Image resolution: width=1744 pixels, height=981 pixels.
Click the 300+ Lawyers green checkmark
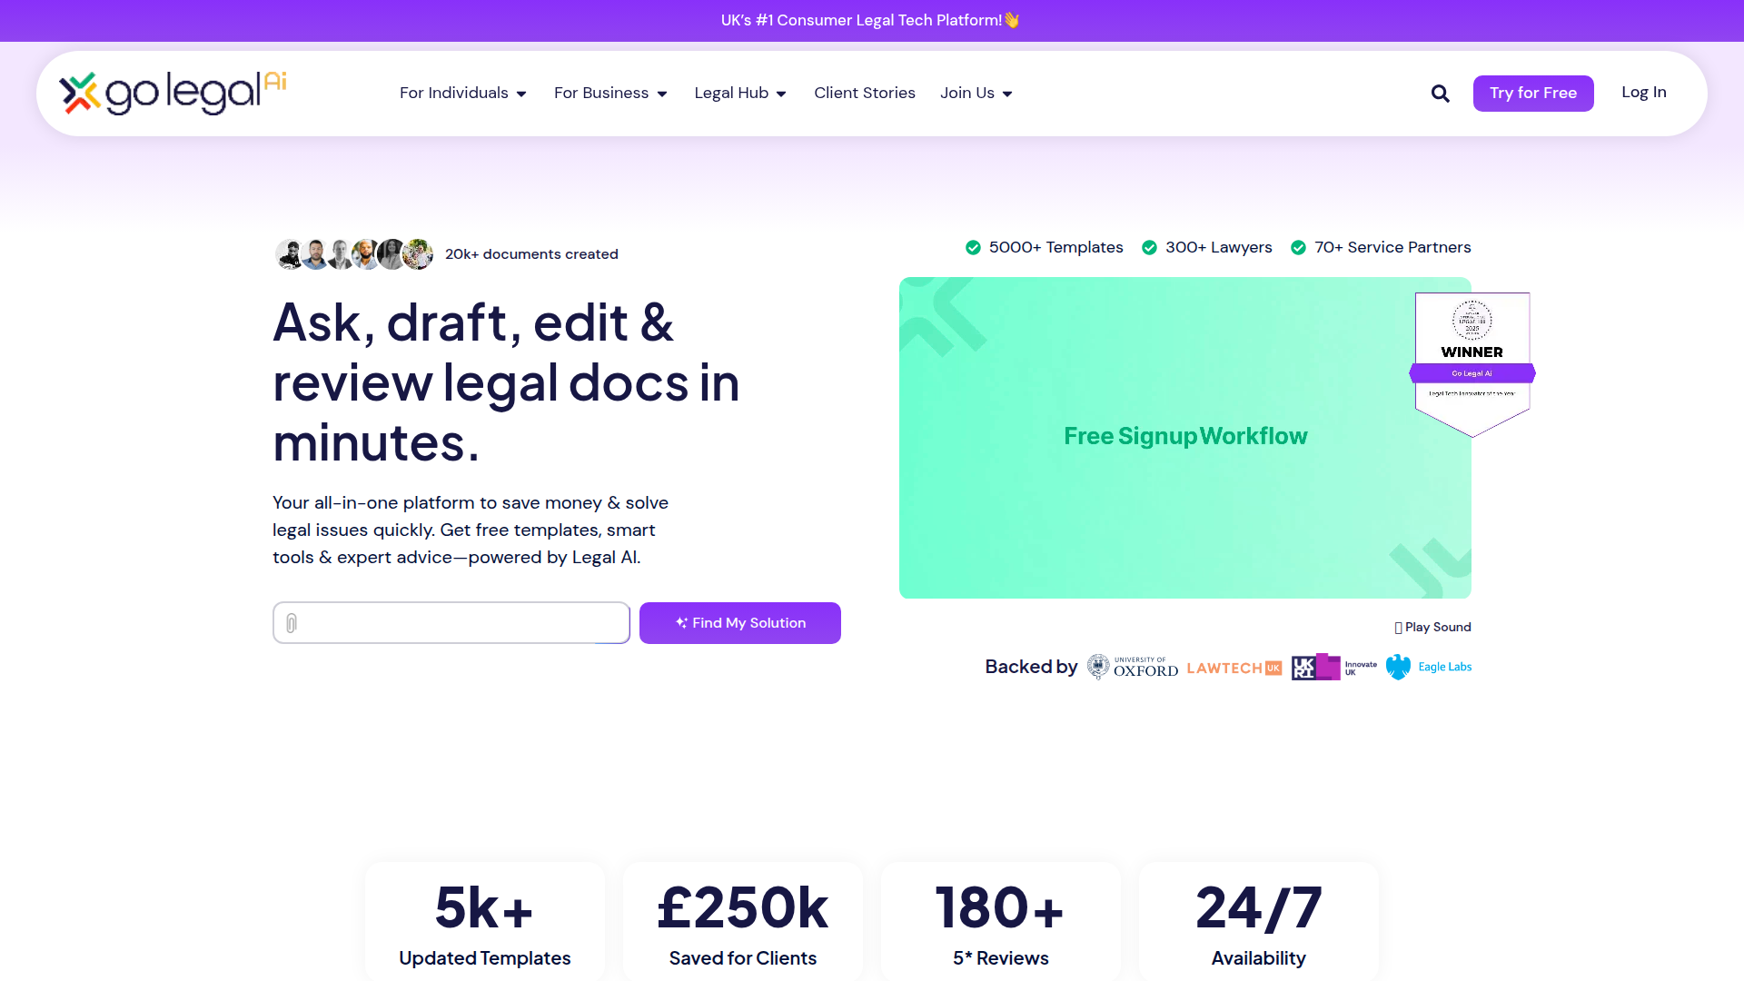[x=1149, y=247]
